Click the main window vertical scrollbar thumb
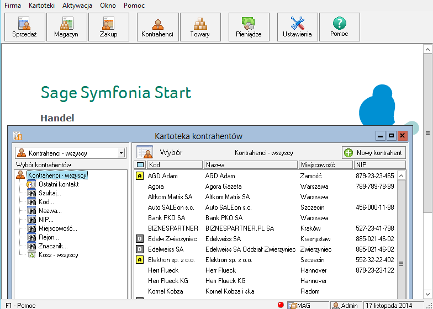This screenshot has width=433, height=309. pos(427,134)
